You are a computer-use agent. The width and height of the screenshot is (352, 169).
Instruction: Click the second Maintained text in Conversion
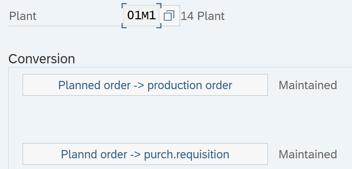[x=308, y=154]
